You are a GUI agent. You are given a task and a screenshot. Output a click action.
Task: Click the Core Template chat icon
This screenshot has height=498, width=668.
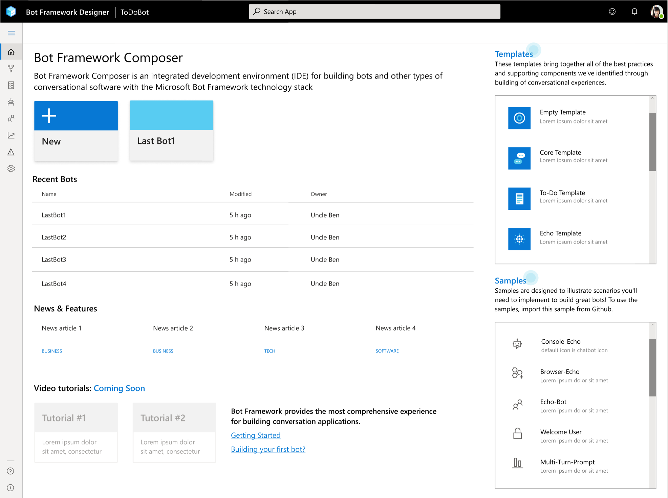[x=519, y=158]
